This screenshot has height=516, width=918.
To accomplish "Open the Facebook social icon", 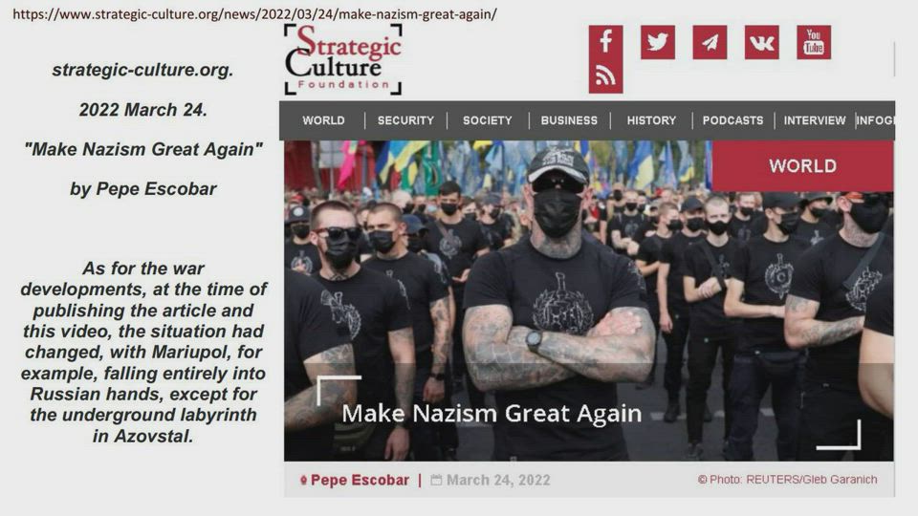I will [x=605, y=42].
